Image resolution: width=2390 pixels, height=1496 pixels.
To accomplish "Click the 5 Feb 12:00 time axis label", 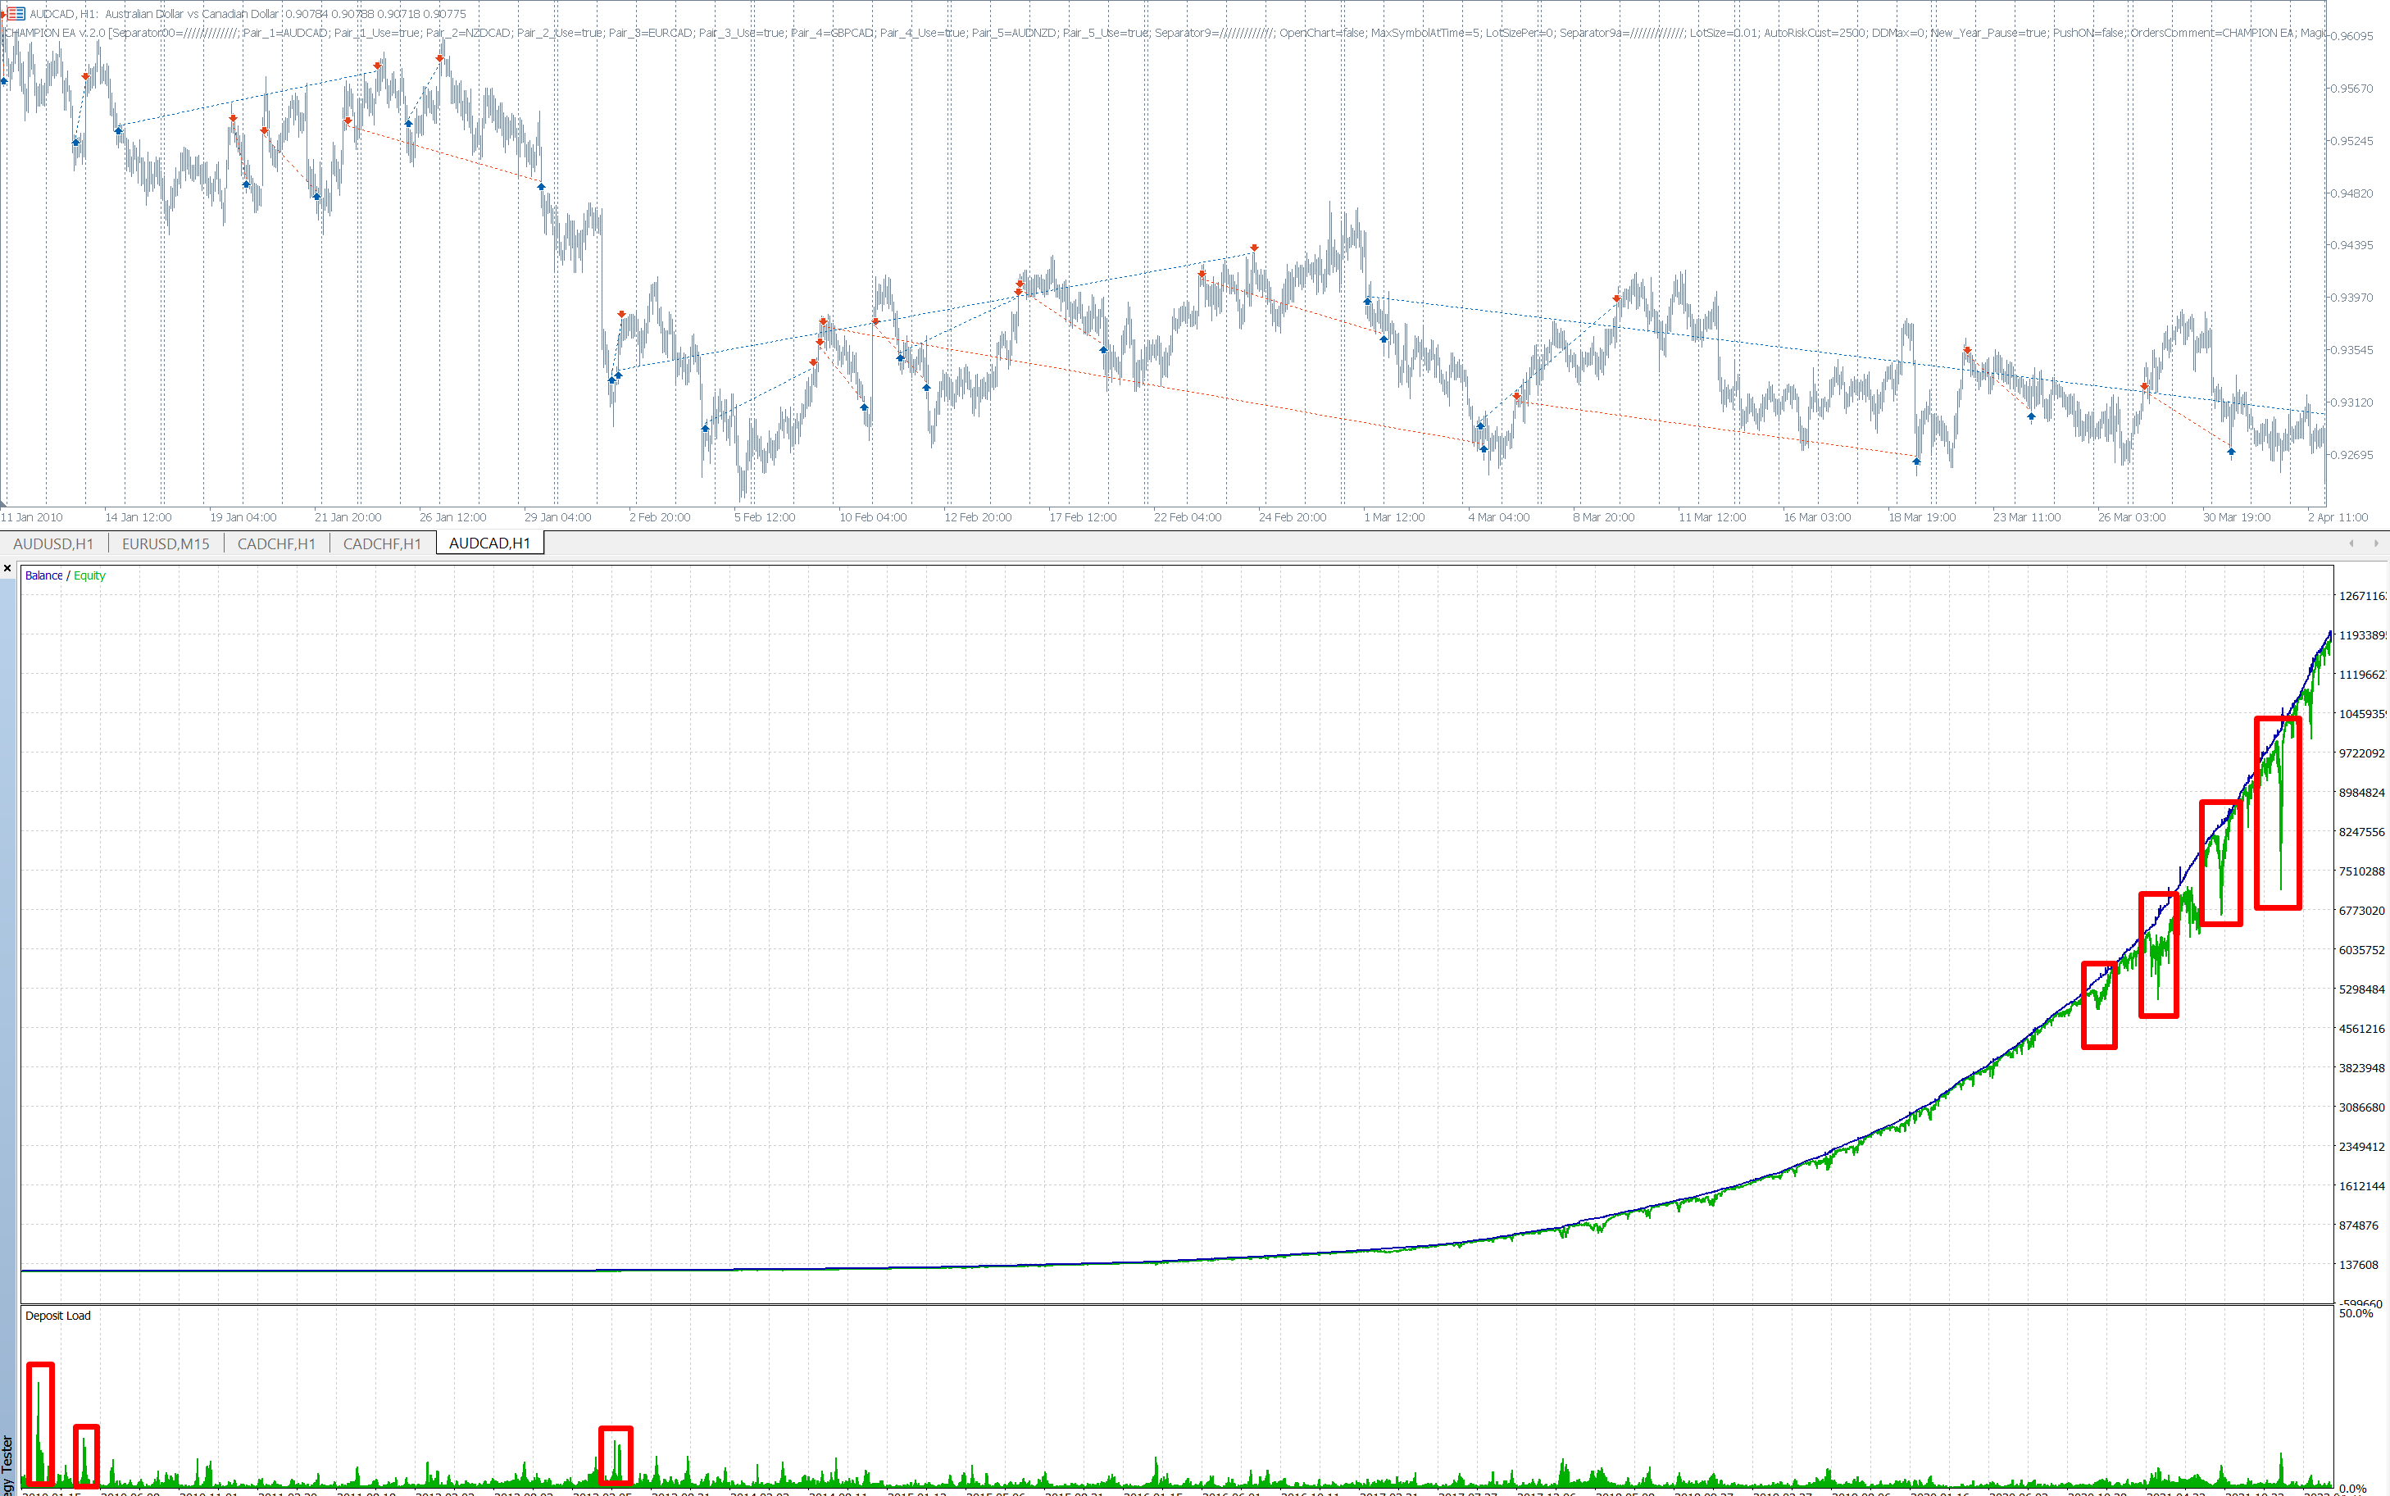I will click(x=764, y=517).
